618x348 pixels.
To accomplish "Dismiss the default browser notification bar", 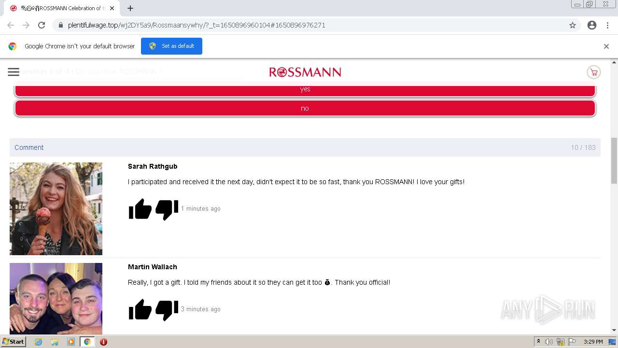I will [606, 46].
